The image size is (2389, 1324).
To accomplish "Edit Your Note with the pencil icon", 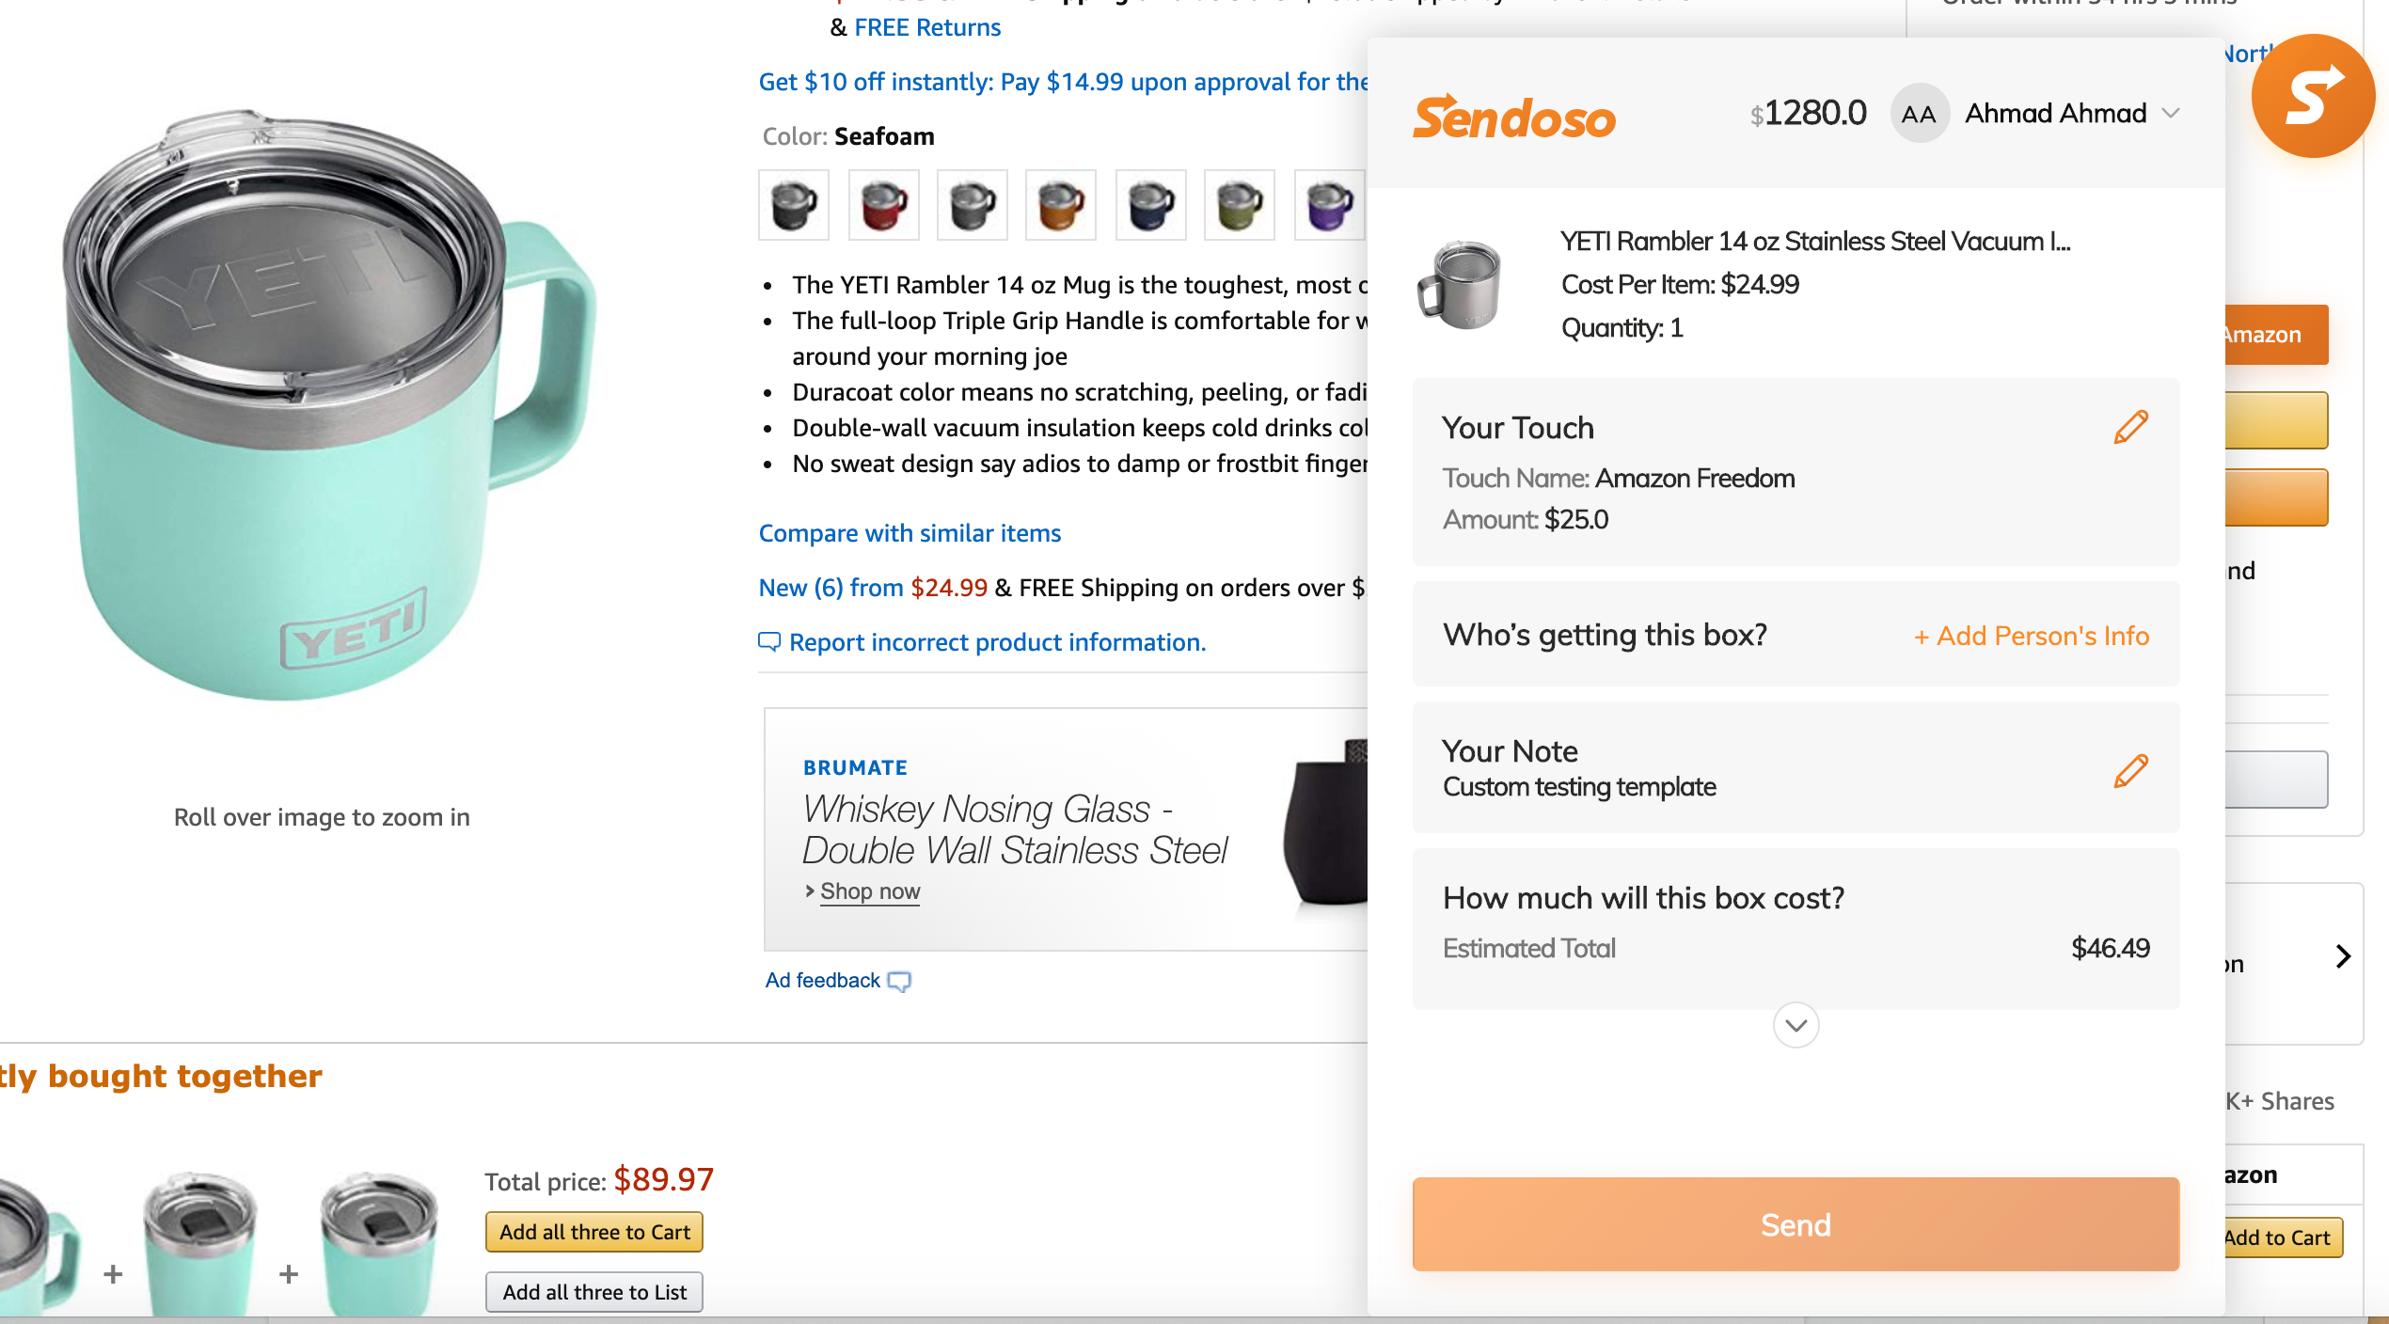I will (2130, 771).
